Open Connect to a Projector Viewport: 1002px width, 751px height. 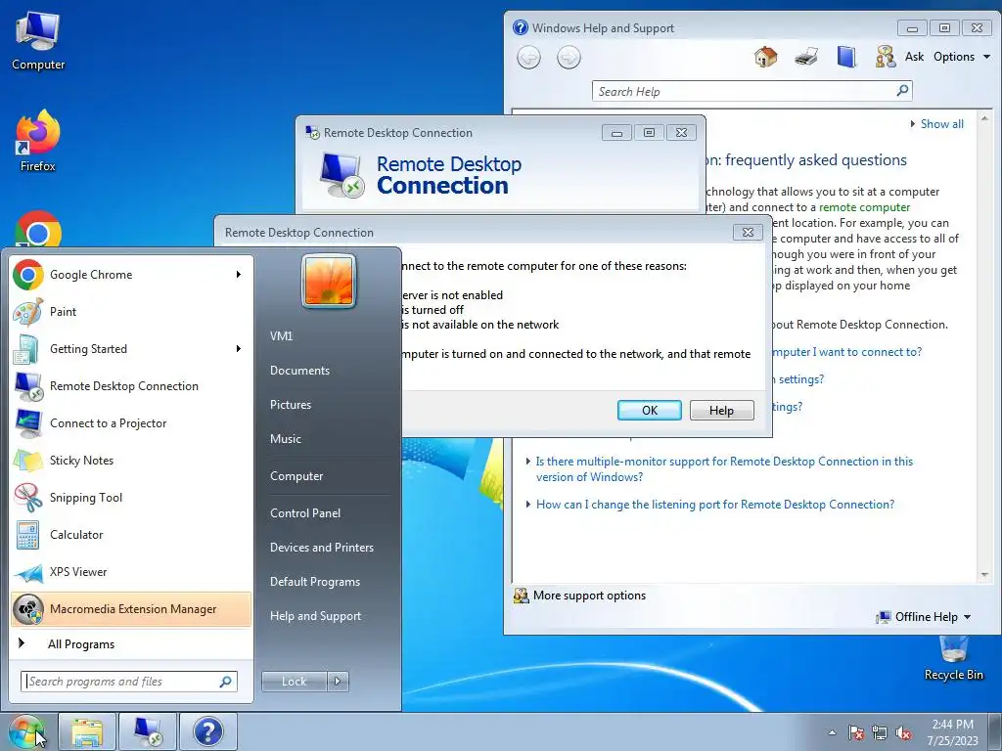coord(131,422)
